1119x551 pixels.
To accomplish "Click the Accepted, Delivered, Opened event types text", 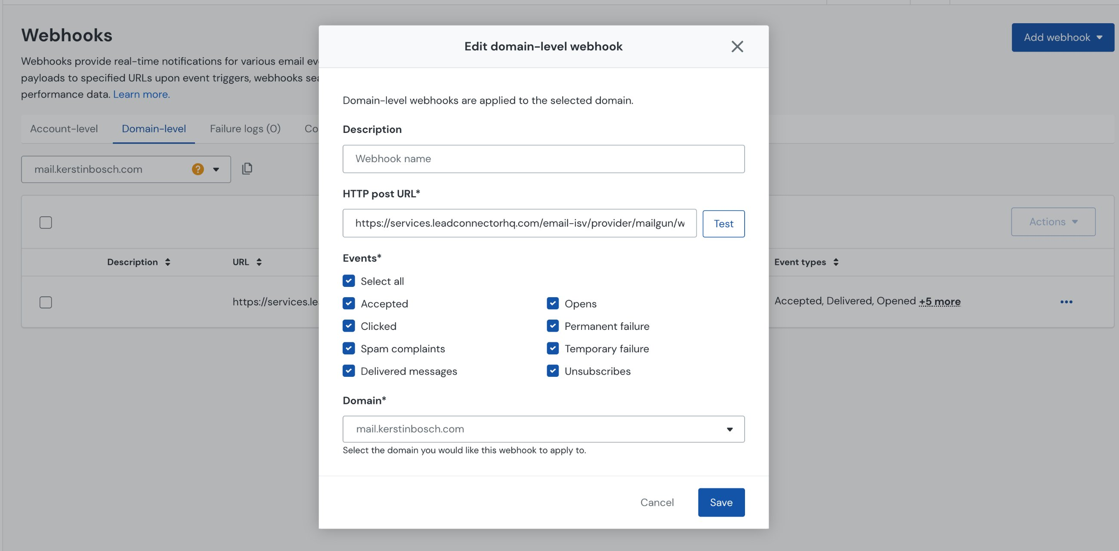I will click(845, 301).
